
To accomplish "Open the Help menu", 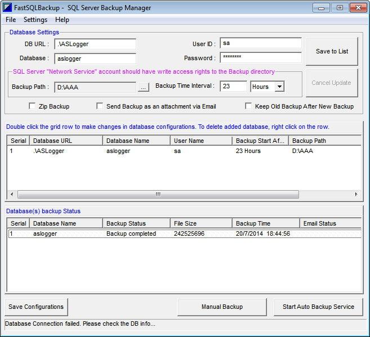I will pyautogui.click(x=62, y=20).
